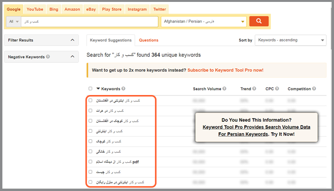Click the Competition column header
334x191 pixels.
[x=299, y=89]
